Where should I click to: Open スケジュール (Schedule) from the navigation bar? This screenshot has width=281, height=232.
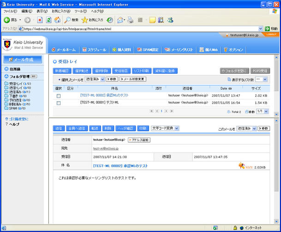pos(94,49)
